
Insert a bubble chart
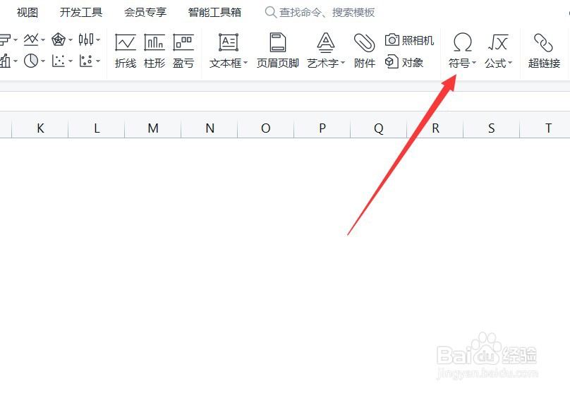click(x=86, y=61)
